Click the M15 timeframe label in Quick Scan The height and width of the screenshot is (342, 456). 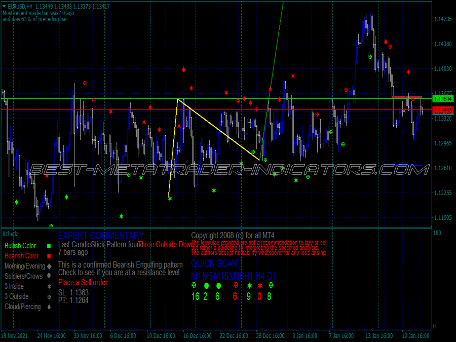tap(221, 276)
